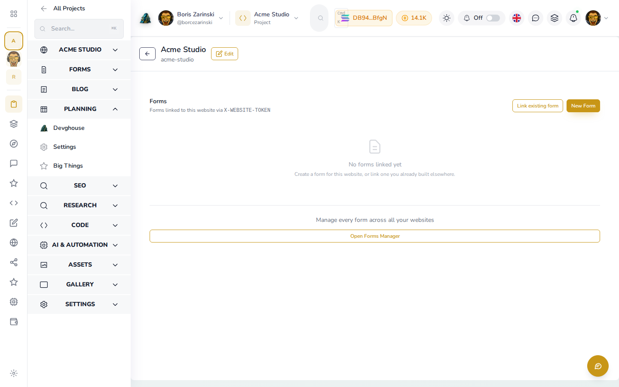Expand the AI & AUTOMATION section
The width and height of the screenshot is (619, 387).
click(x=79, y=245)
